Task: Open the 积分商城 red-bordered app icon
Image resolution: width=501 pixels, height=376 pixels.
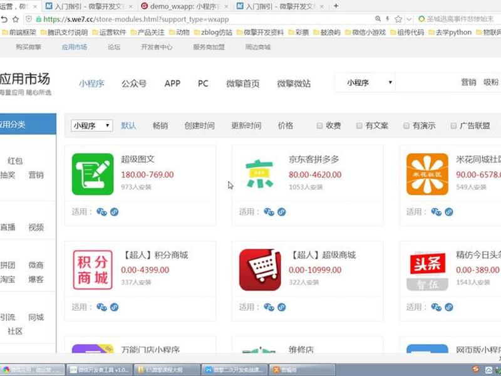Action: [93, 270]
